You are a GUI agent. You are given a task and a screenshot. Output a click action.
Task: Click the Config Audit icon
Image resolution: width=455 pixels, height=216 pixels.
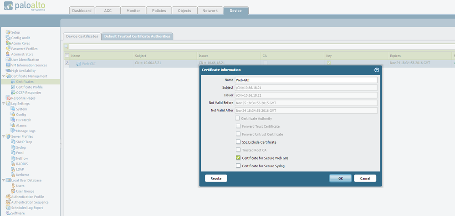click(x=8, y=38)
